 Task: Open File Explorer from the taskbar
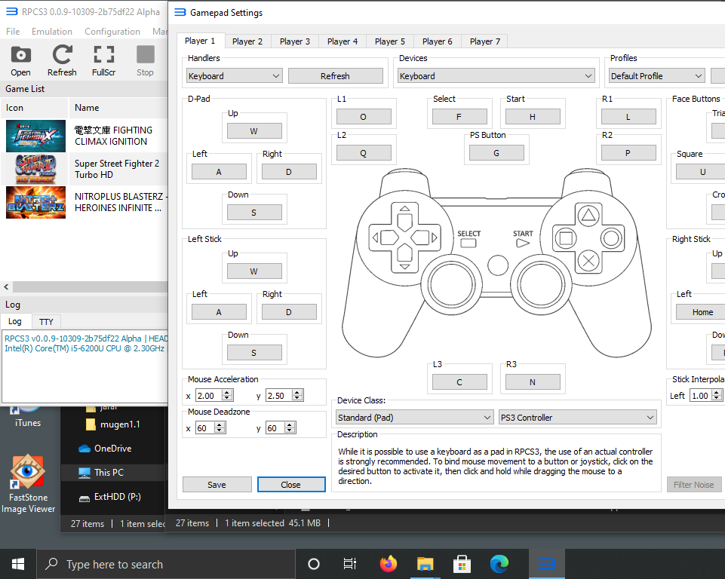[425, 564]
